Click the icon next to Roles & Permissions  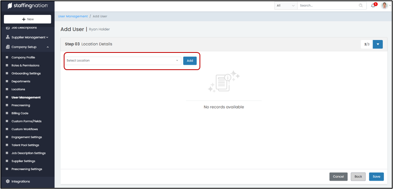7,65
